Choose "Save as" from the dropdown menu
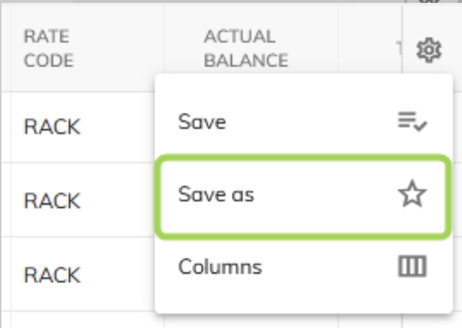The image size is (462, 328). 216,194
